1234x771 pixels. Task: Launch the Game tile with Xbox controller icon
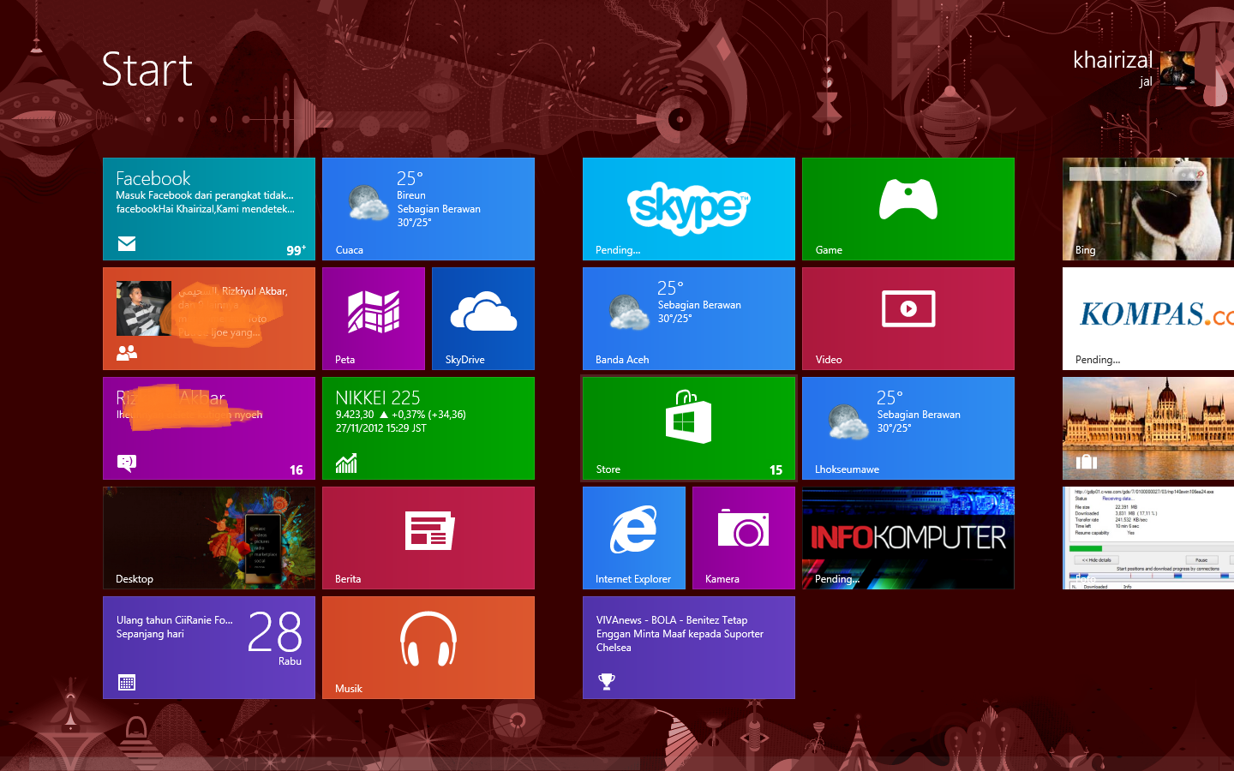coord(908,209)
